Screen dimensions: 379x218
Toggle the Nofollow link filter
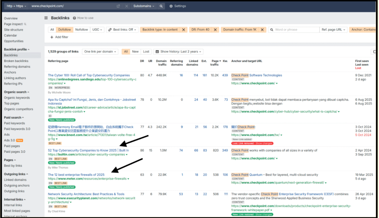pos(81,30)
